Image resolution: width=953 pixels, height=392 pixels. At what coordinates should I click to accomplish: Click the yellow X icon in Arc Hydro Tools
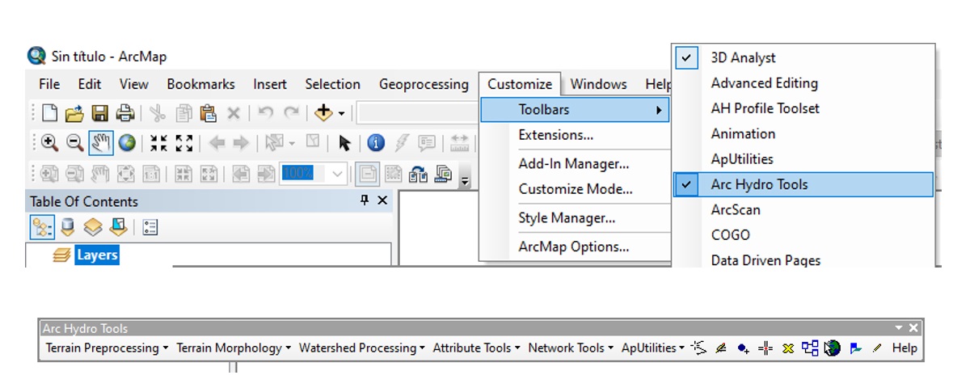coord(787,348)
